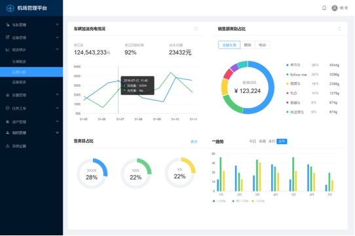Viewport: 355px width, 236px height.
Task: Click the 92% statistic
Action: click(130, 52)
